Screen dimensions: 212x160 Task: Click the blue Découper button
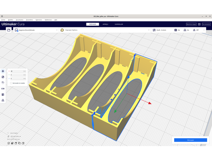[x=190, y=140]
